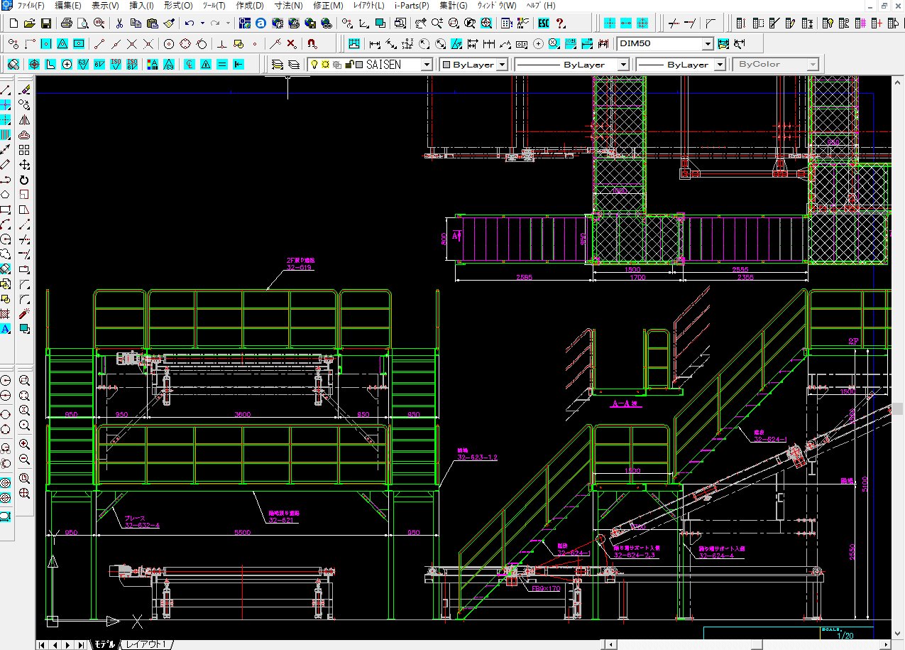This screenshot has width=905, height=650.
Task: Click the Print icon in toolbar
Action: pyautogui.click(x=67, y=23)
